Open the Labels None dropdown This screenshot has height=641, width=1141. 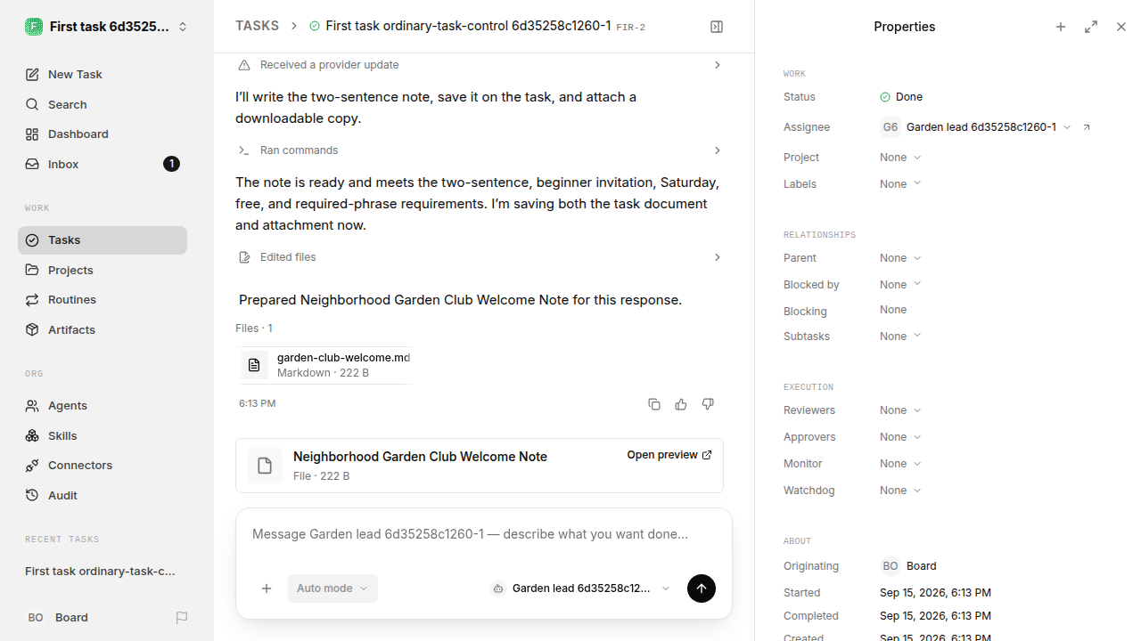(900, 184)
